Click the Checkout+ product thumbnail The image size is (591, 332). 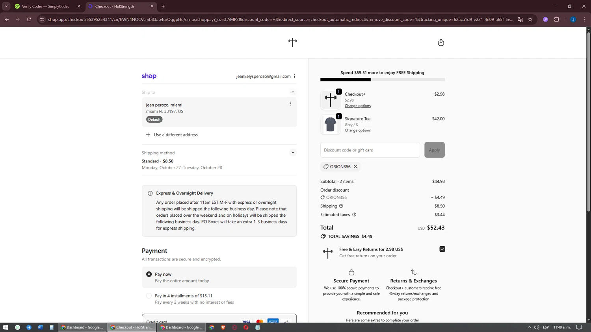click(x=330, y=100)
